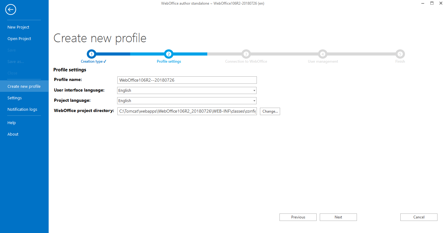Screen dimensions: 444x233
Task: Select the WebOffice project directory path field
Action: tap(187, 111)
